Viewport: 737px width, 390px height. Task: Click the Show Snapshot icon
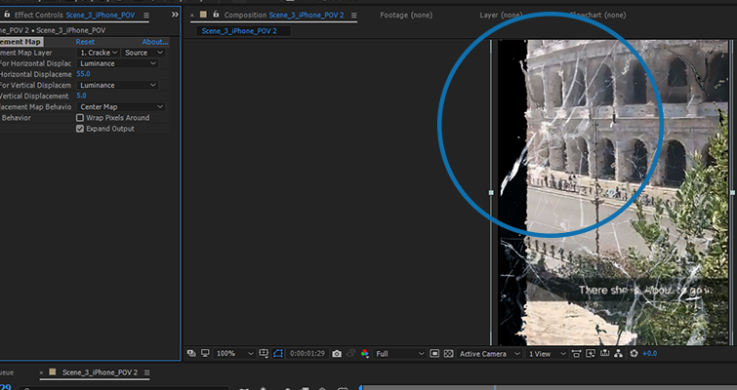tap(350, 353)
